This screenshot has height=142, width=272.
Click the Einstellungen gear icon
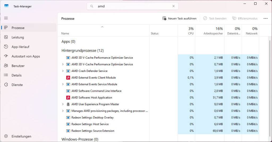click(6, 136)
